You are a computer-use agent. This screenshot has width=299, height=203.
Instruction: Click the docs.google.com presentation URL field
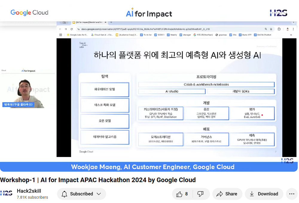(146, 29)
